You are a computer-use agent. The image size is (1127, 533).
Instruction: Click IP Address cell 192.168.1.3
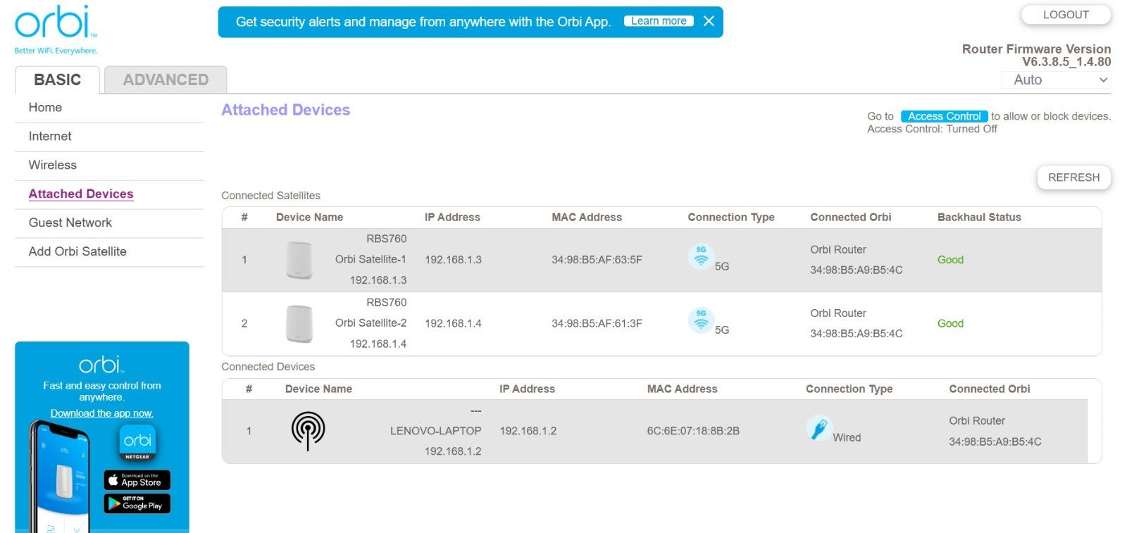click(x=453, y=260)
